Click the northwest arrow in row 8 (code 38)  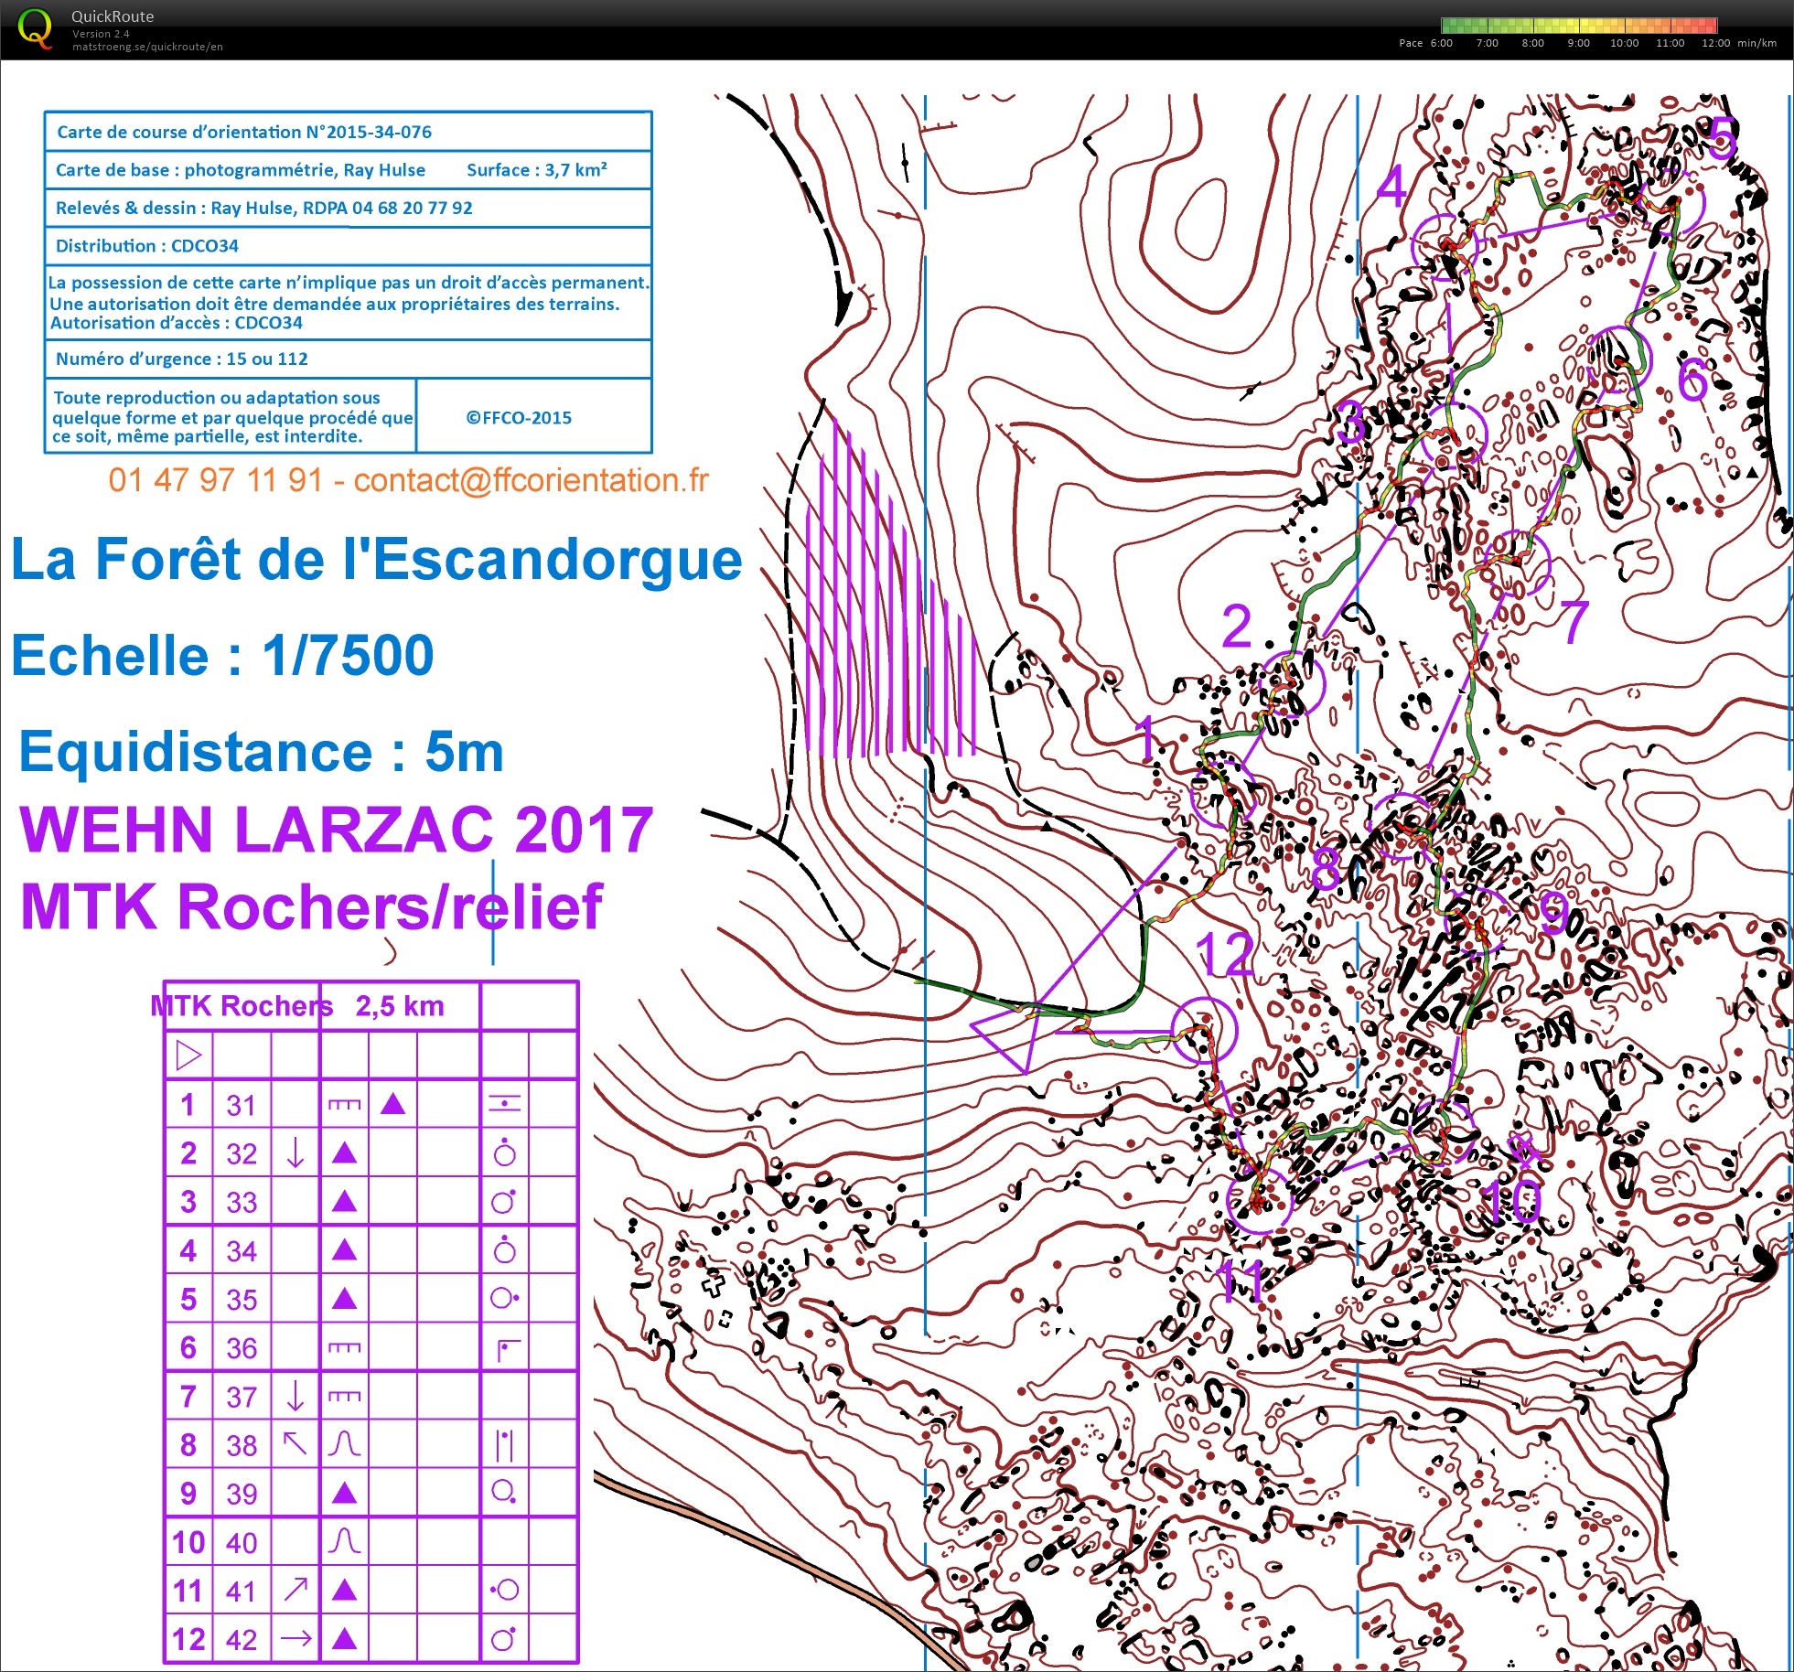[x=295, y=1443]
